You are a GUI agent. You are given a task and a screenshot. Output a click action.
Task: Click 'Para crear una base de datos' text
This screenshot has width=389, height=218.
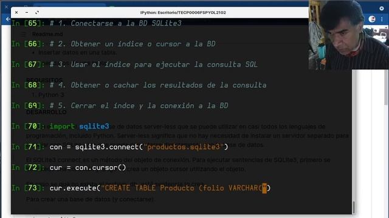click(x=90, y=199)
